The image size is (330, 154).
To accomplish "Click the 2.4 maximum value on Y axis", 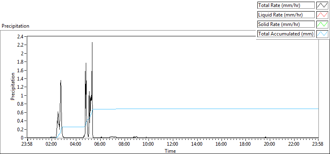I will pos(21,36).
